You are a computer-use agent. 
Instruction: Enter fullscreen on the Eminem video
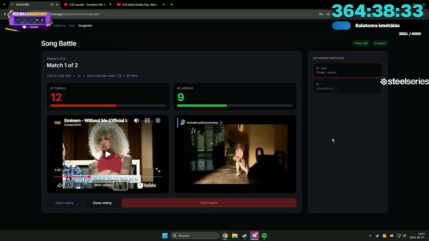point(158,170)
